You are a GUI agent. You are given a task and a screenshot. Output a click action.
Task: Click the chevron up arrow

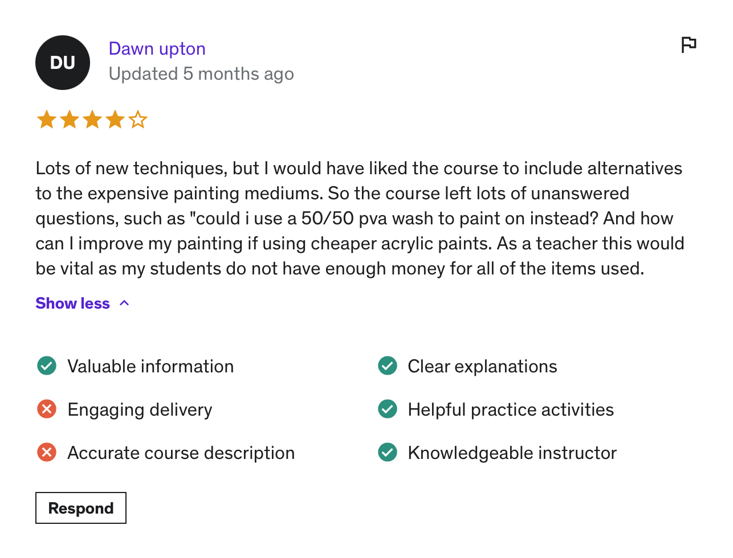click(x=124, y=303)
